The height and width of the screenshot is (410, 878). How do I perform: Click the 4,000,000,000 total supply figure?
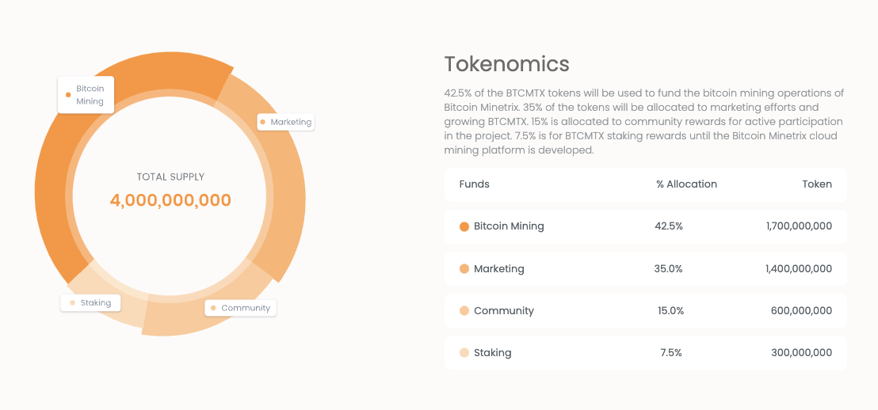point(170,200)
